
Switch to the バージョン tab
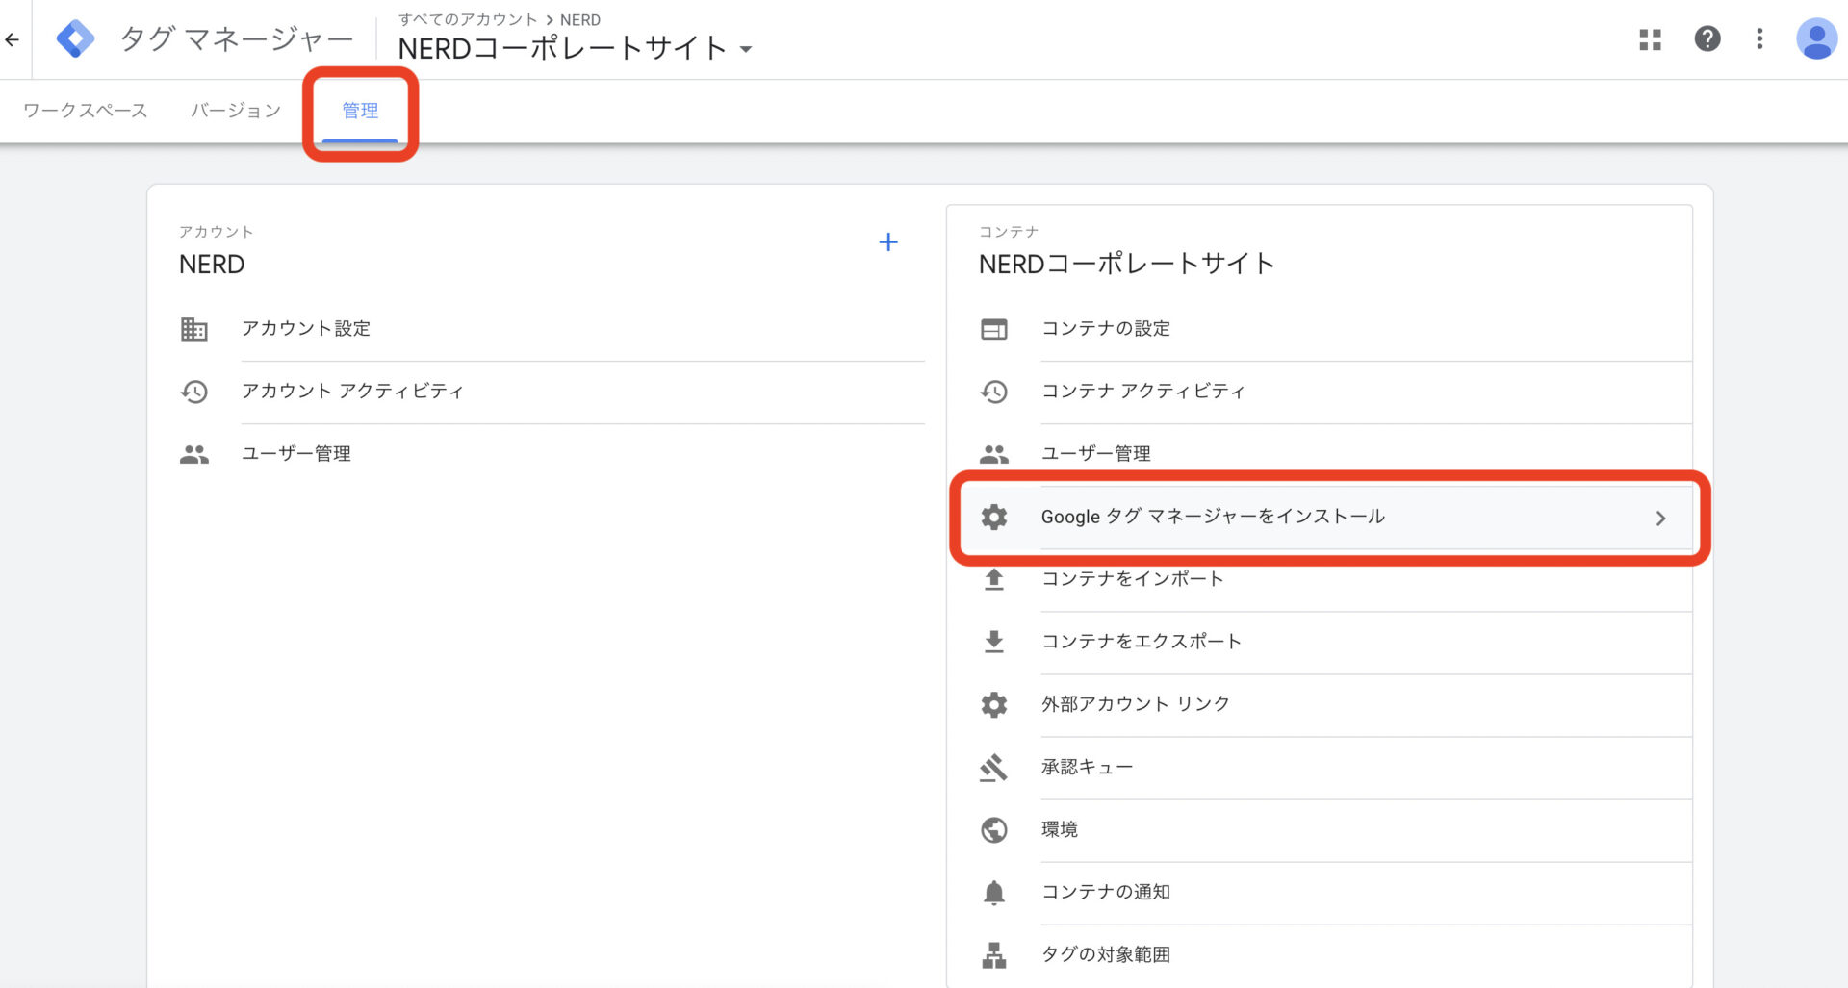236,111
